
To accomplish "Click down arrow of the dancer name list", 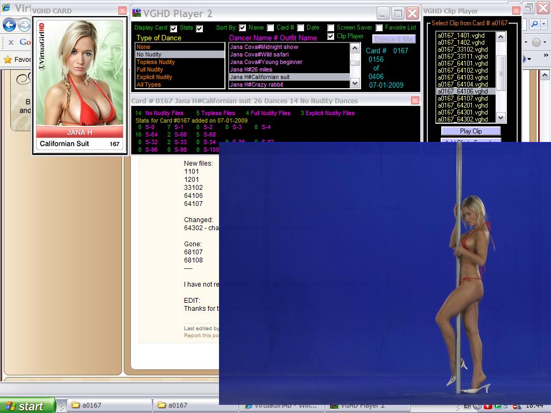I will tap(355, 83).
